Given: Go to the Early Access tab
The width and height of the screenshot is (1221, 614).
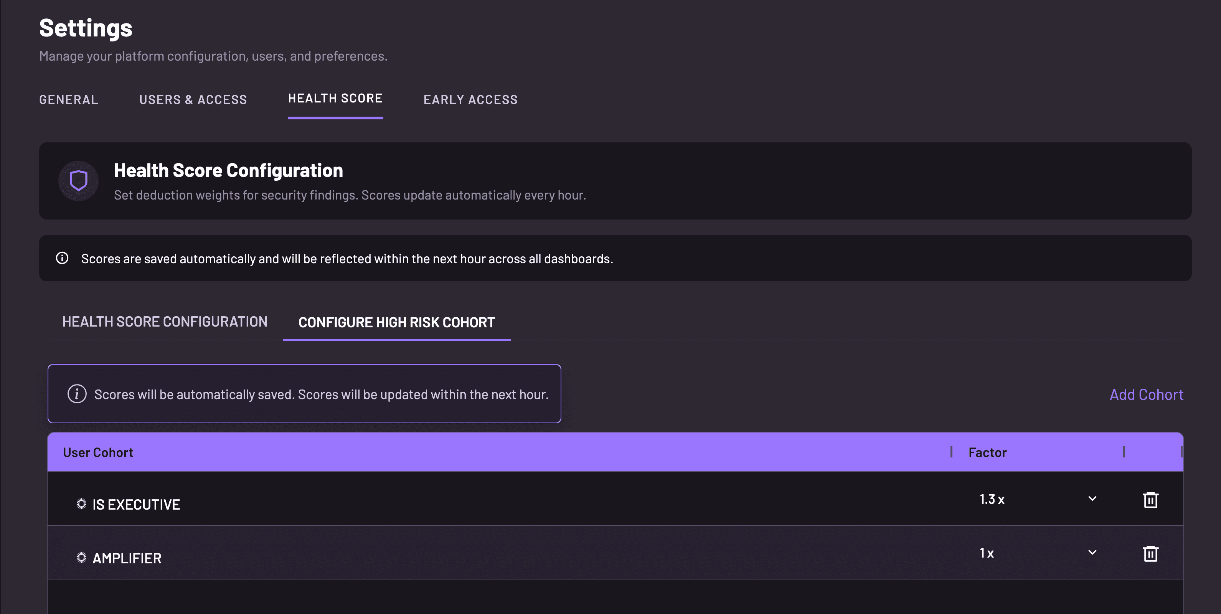Looking at the screenshot, I should tap(470, 99).
